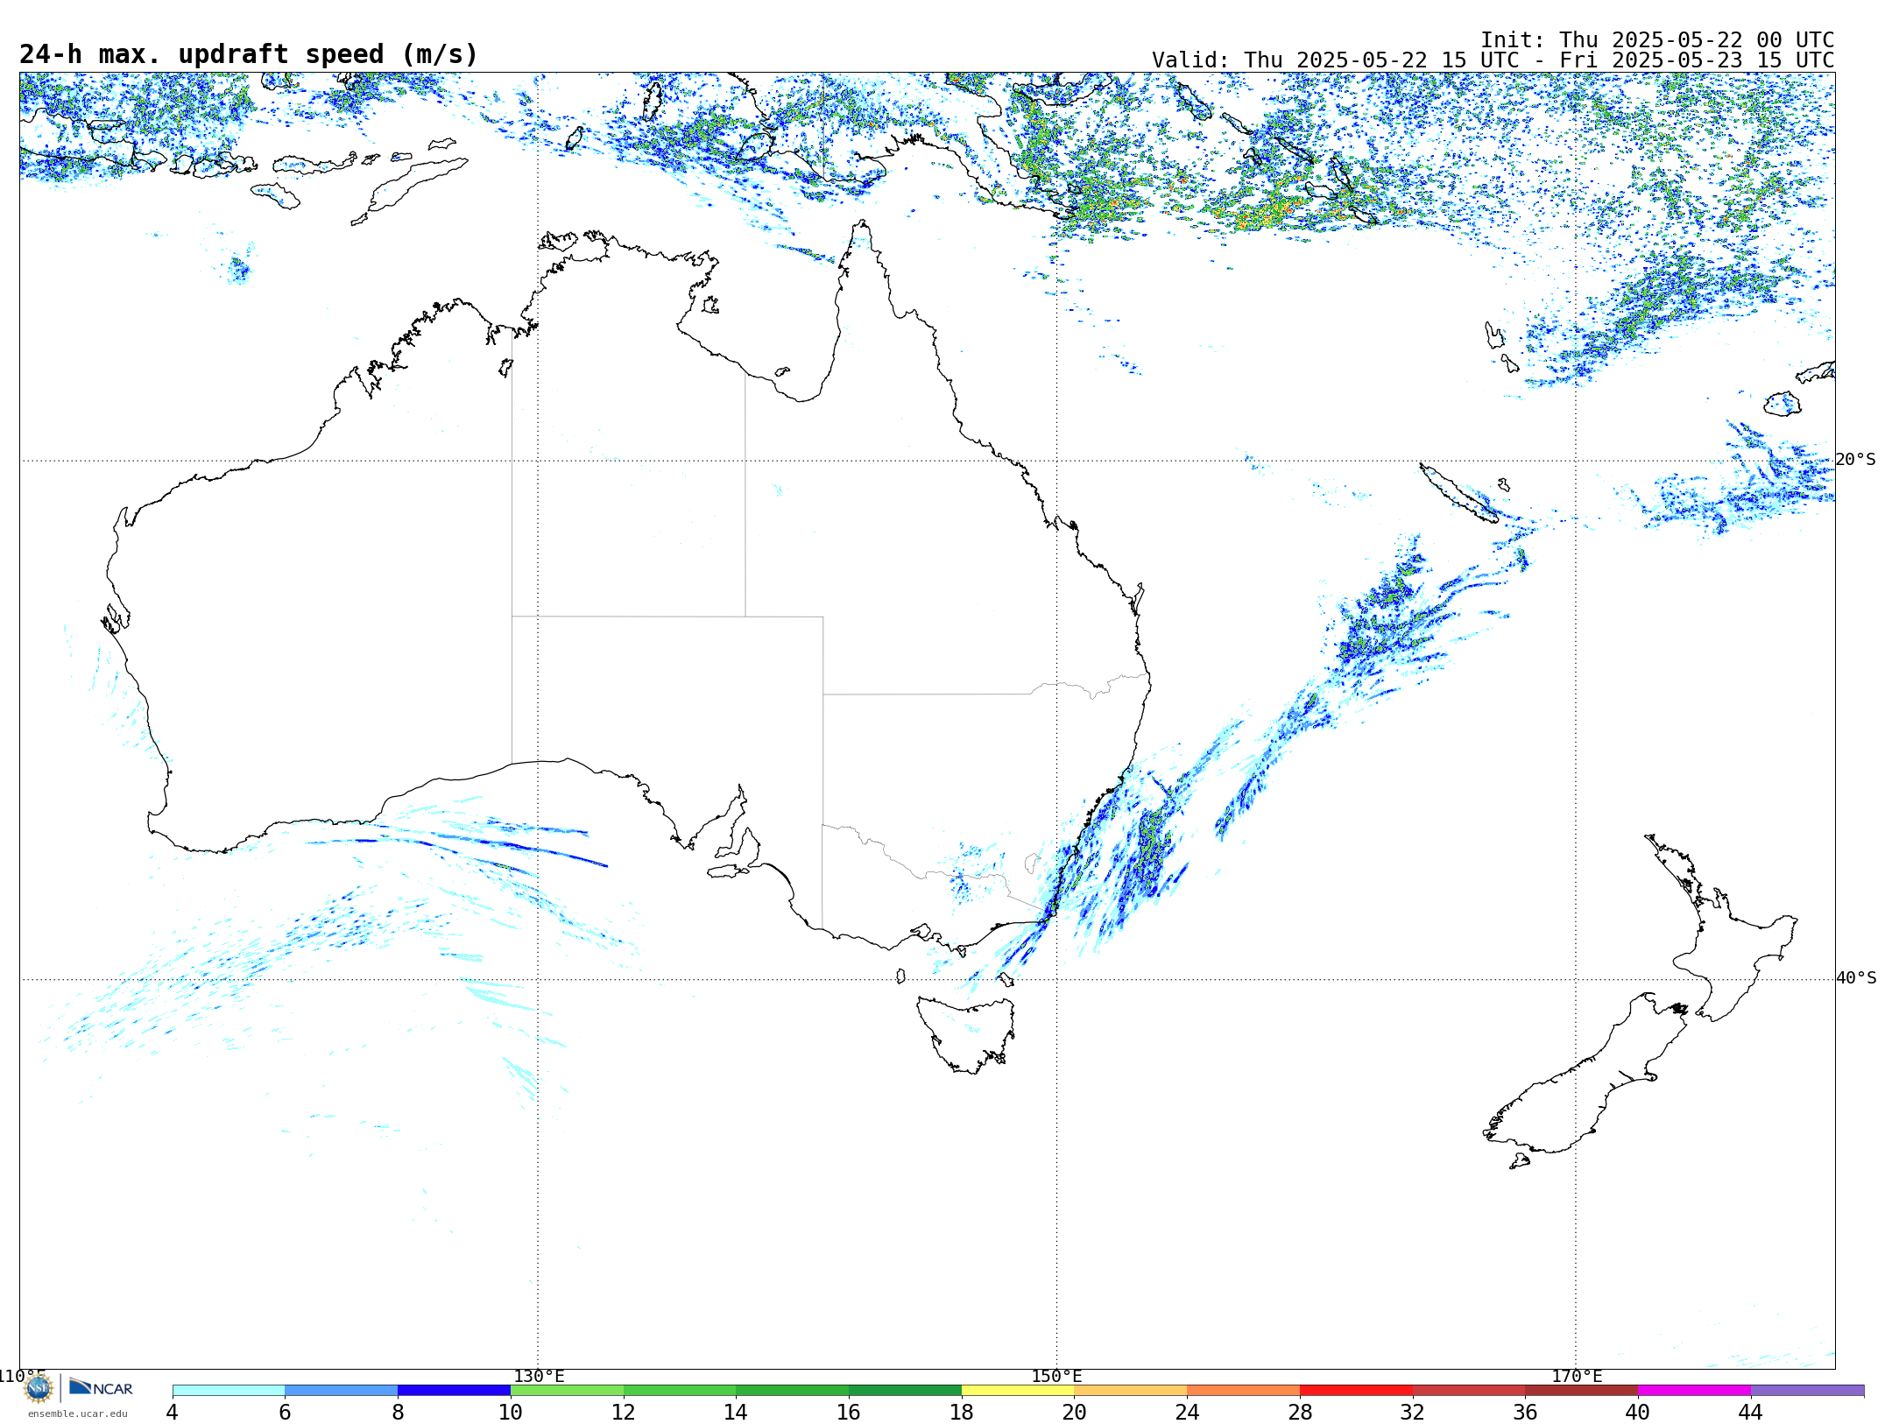Click the green 12-14 color swatch

680,1391
